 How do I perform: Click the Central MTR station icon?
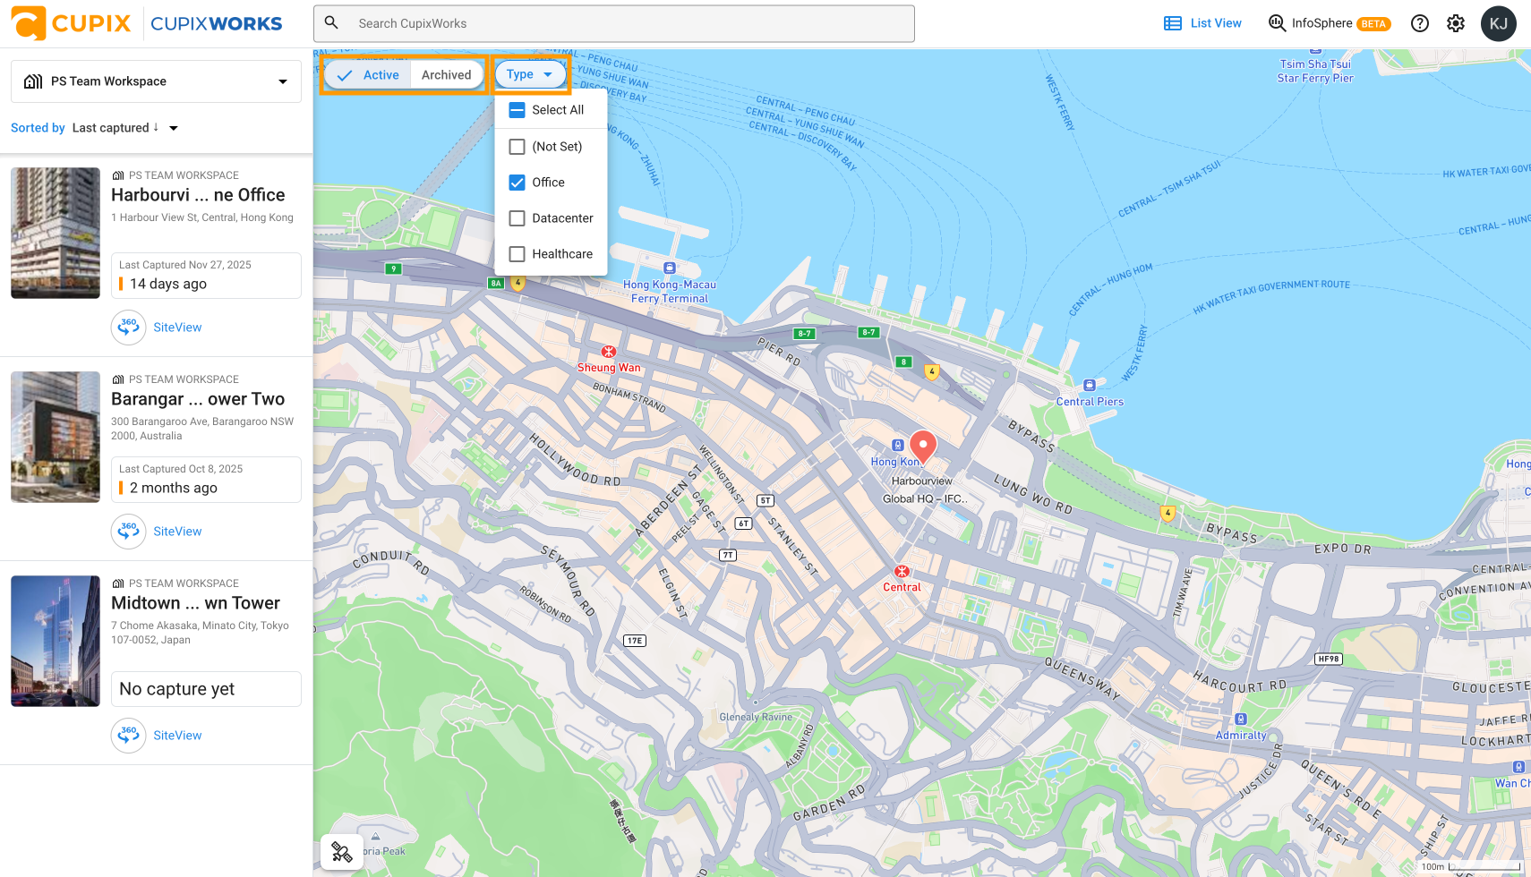pyautogui.click(x=902, y=572)
